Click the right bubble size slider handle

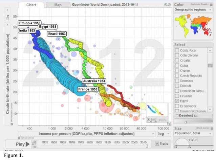click(189, 147)
